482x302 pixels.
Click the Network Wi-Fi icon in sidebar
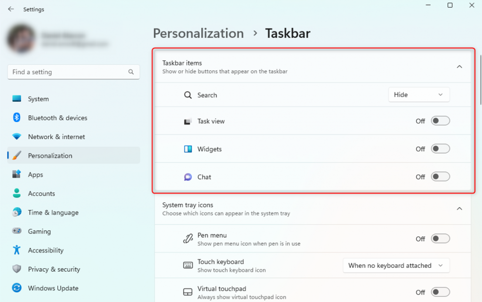pyautogui.click(x=16, y=136)
